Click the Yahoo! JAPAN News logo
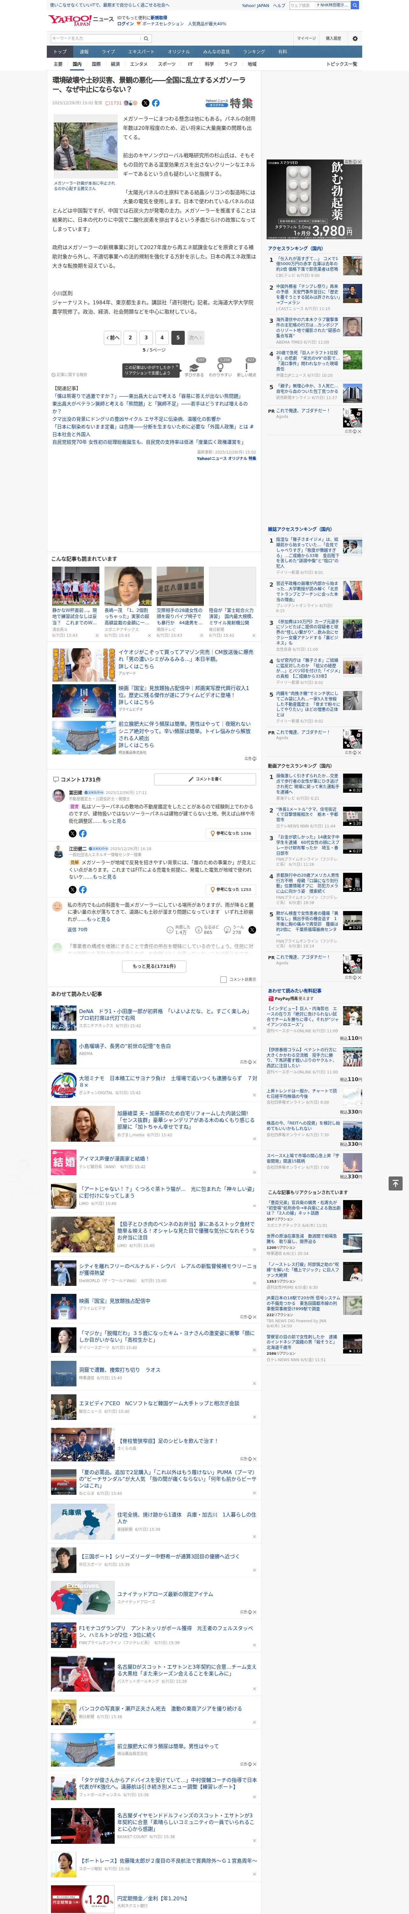The image size is (409, 1914). 82,20
